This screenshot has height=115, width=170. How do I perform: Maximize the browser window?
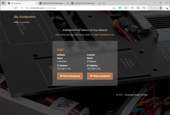[161, 3]
